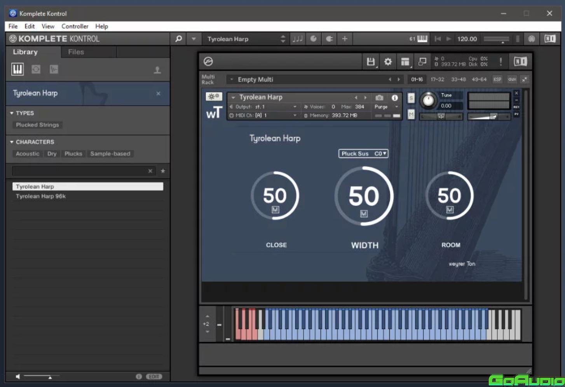Viewport: 565px width, 387px height.
Task: Clear the browser search field with X
Action: tap(150, 171)
